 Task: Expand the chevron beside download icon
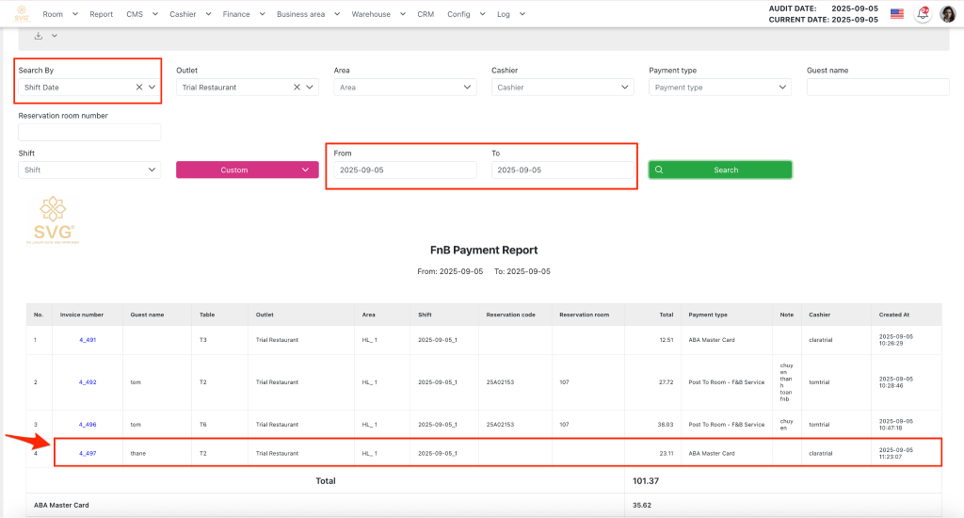coord(55,36)
